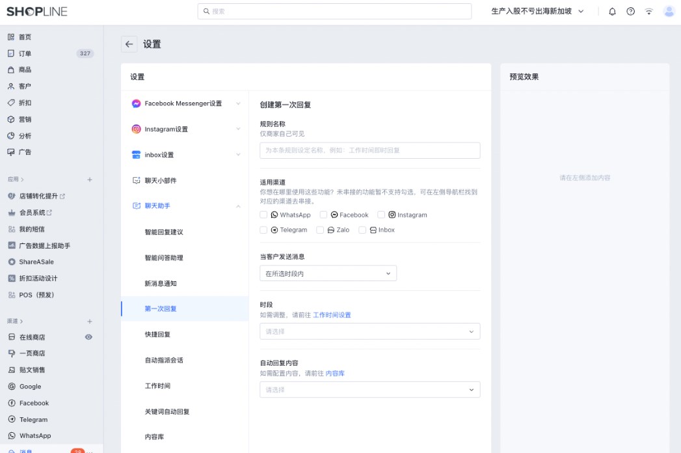Open the help question mark icon
This screenshot has height=453, width=681.
pyautogui.click(x=631, y=12)
